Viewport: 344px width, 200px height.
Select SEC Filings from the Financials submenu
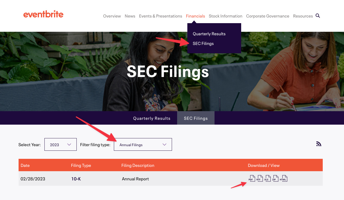coord(203,43)
